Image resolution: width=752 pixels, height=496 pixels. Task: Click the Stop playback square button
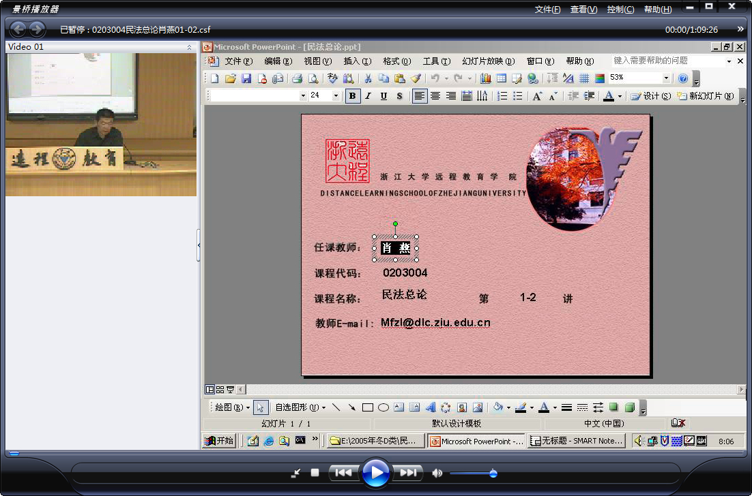click(x=315, y=473)
